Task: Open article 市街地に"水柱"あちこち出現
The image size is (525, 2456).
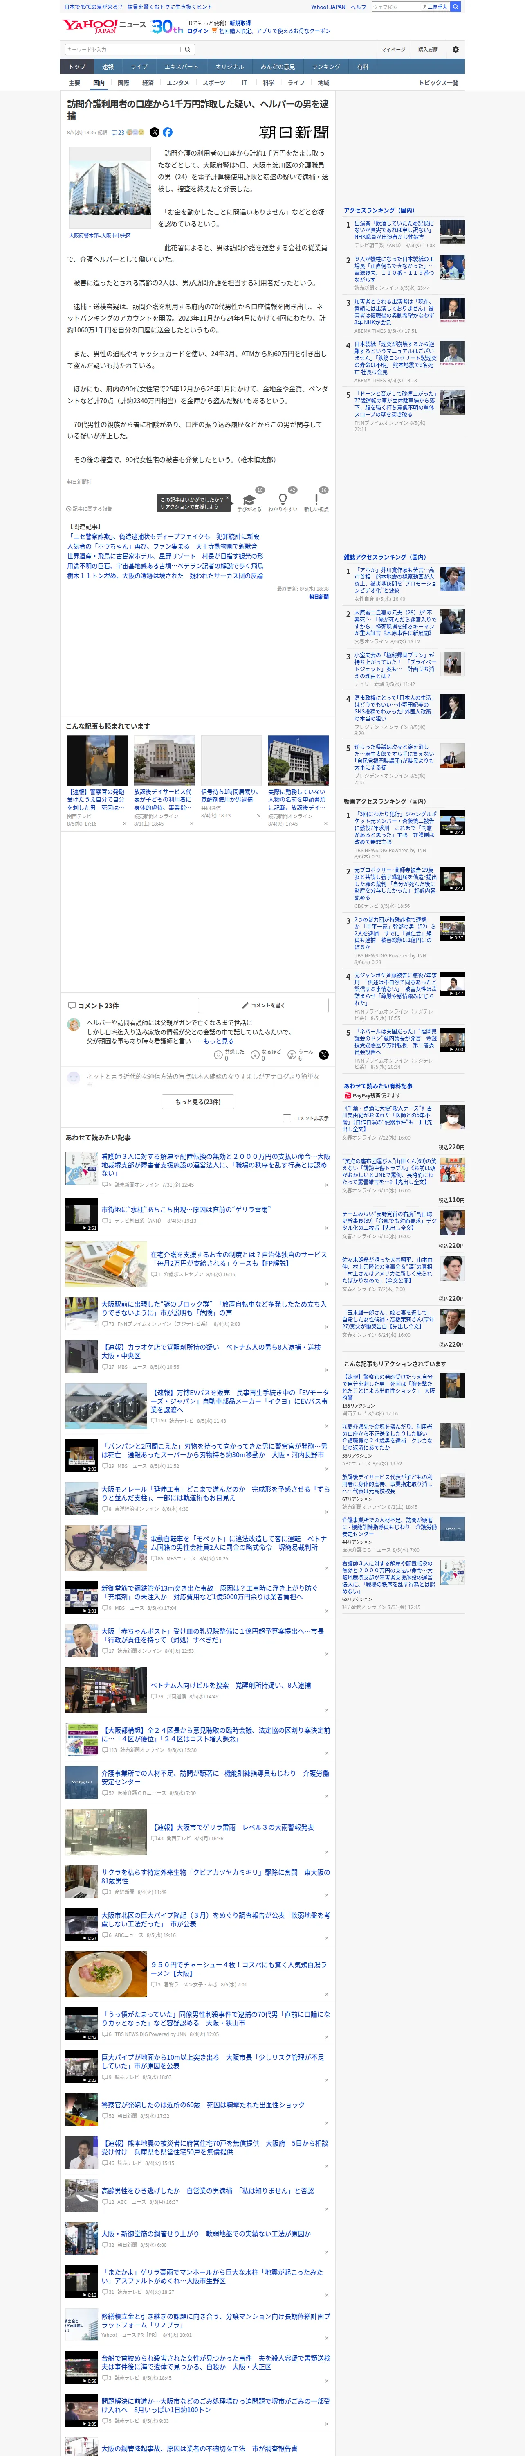Action: 186,1209
